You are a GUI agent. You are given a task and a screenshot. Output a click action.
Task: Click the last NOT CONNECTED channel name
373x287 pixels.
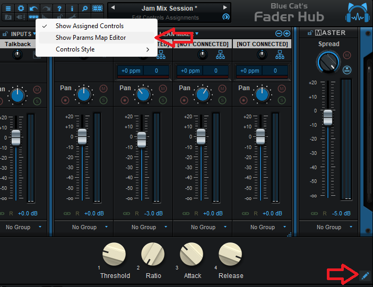[x=262, y=44]
